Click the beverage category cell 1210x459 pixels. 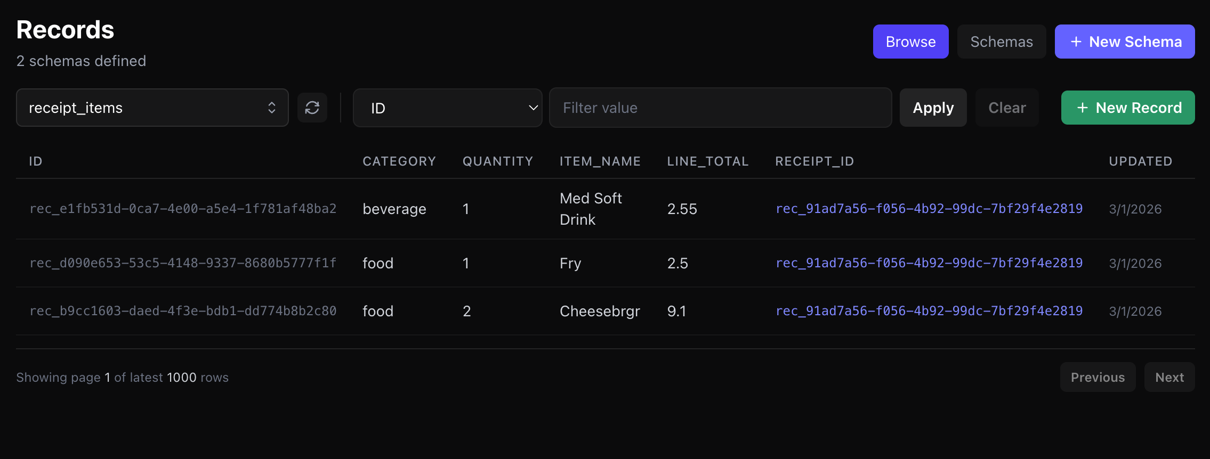tap(394, 209)
